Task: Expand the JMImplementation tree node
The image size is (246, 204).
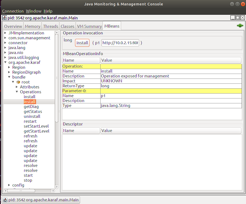Action: coord(5,33)
